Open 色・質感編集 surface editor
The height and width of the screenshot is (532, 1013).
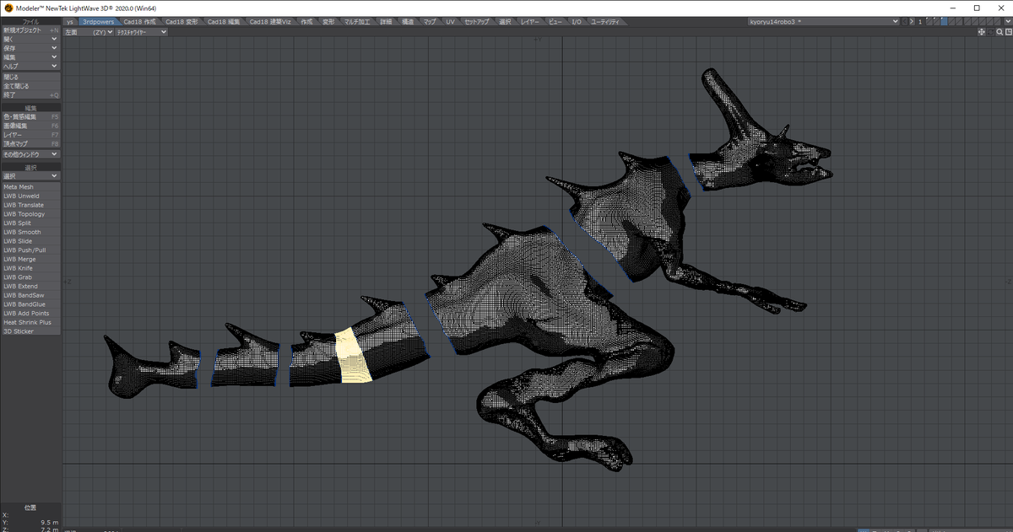30,117
